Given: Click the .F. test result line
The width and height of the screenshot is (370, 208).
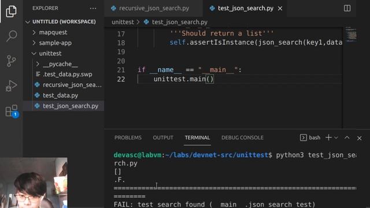Looking at the screenshot, I should (120, 180).
